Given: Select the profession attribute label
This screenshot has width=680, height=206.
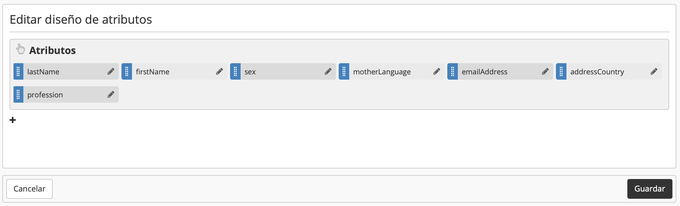Looking at the screenshot, I should click(45, 95).
